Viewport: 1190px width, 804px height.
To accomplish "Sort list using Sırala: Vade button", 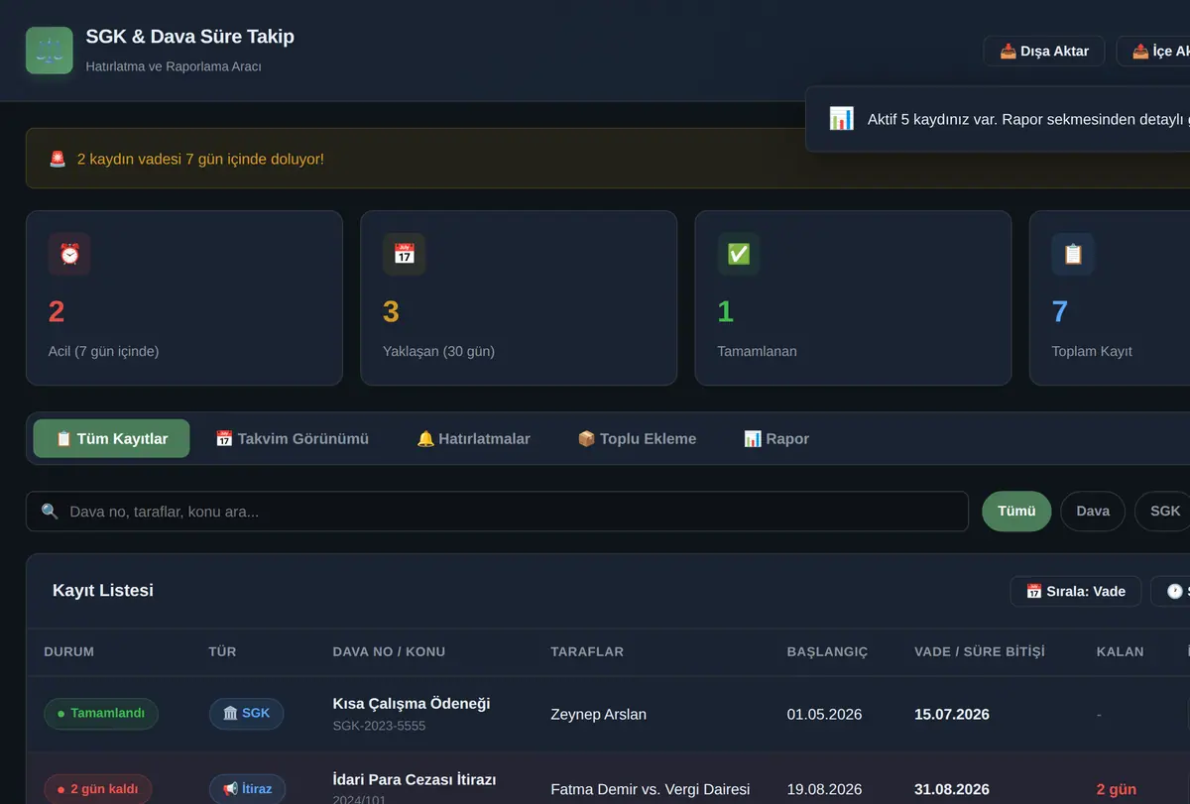I will 1076,592.
